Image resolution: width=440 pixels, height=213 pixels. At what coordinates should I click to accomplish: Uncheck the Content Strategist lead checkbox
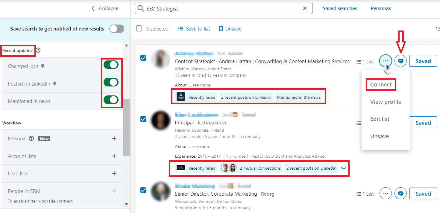[x=143, y=58]
